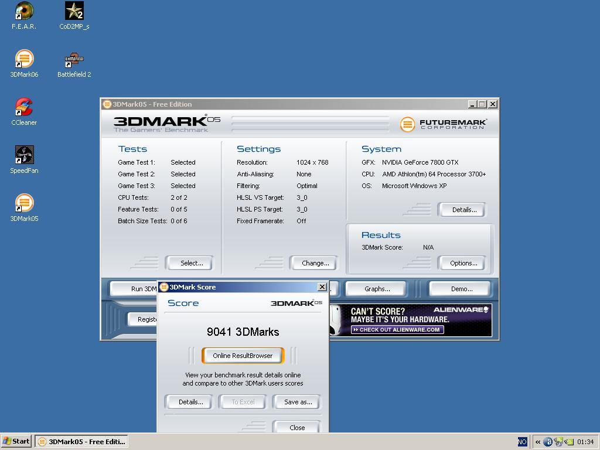Click the 3DMark Score 'N/A' value
This screenshot has width=600, height=450.
[x=428, y=247]
